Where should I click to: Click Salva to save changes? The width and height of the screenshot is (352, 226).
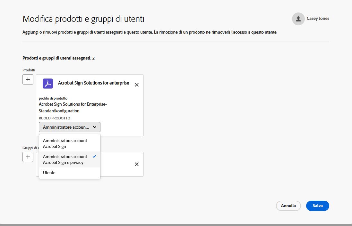(x=317, y=206)
